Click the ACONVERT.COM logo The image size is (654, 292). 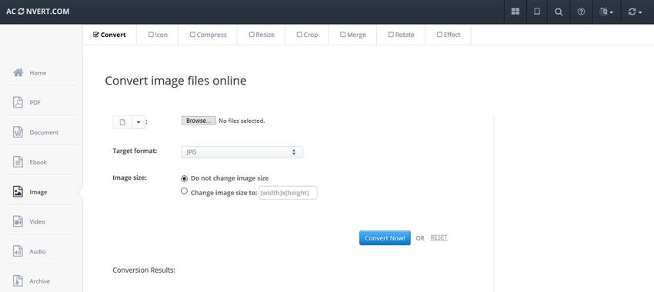point(38,12)
